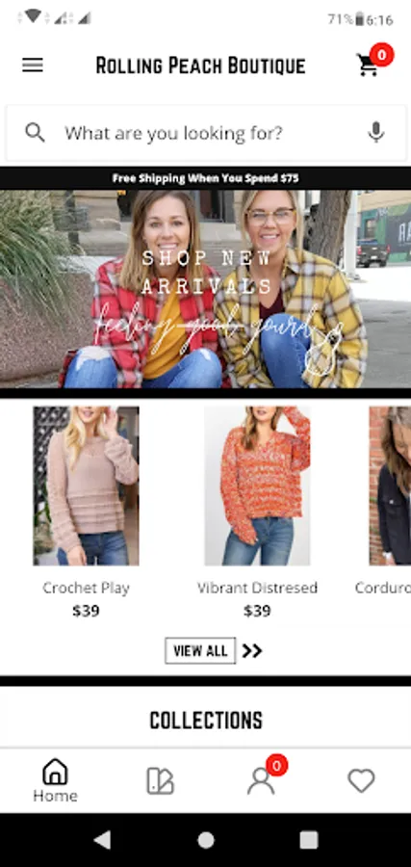The image size is (411, 867).
Task: Select the Vibrant Distresed product title
Action: tap(257, 588)
